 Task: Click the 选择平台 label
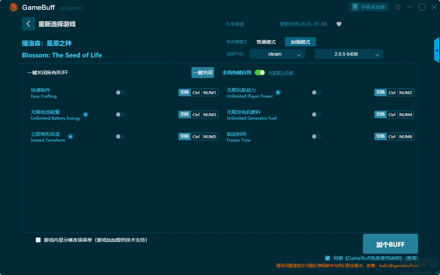(x=236, y=54)
